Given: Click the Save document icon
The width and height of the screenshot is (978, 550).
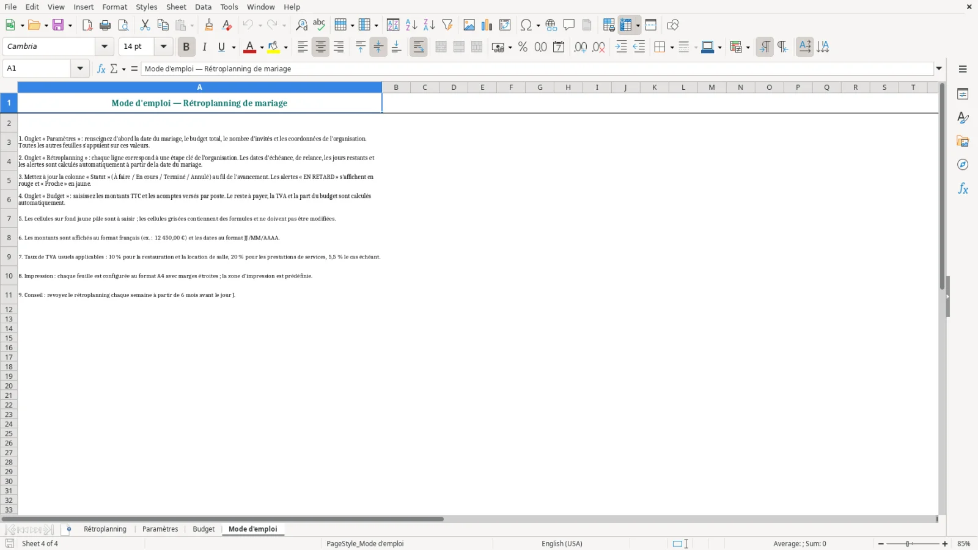Looking at the screenshot, I should tap(59, 25).
